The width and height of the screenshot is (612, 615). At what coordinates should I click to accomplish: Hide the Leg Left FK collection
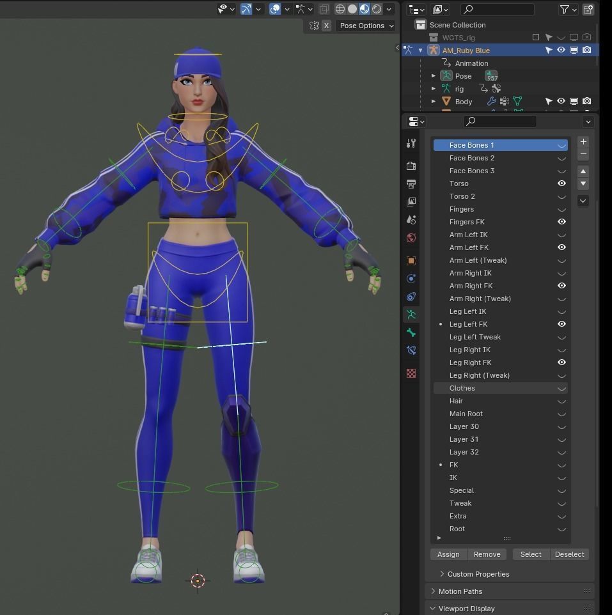click(561, 324)
